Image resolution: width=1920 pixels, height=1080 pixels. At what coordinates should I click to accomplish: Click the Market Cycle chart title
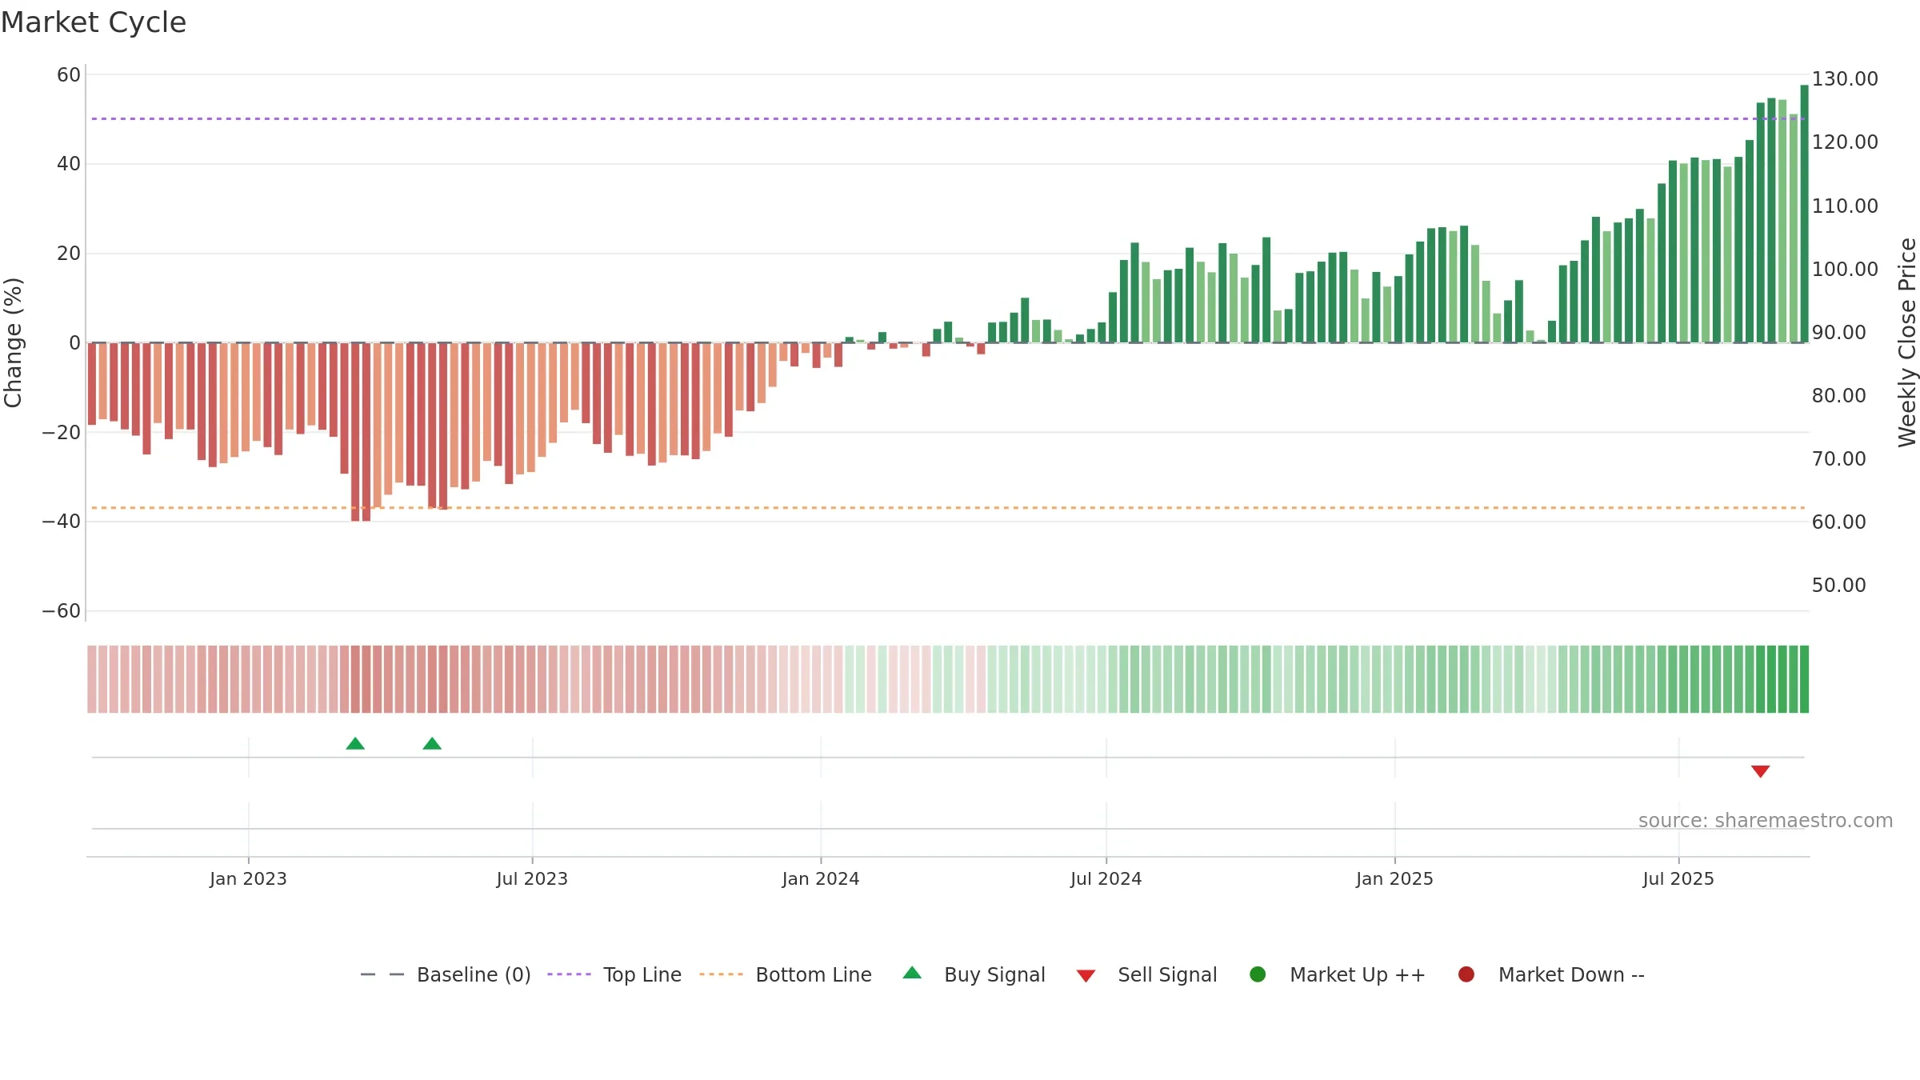point(94,22)
